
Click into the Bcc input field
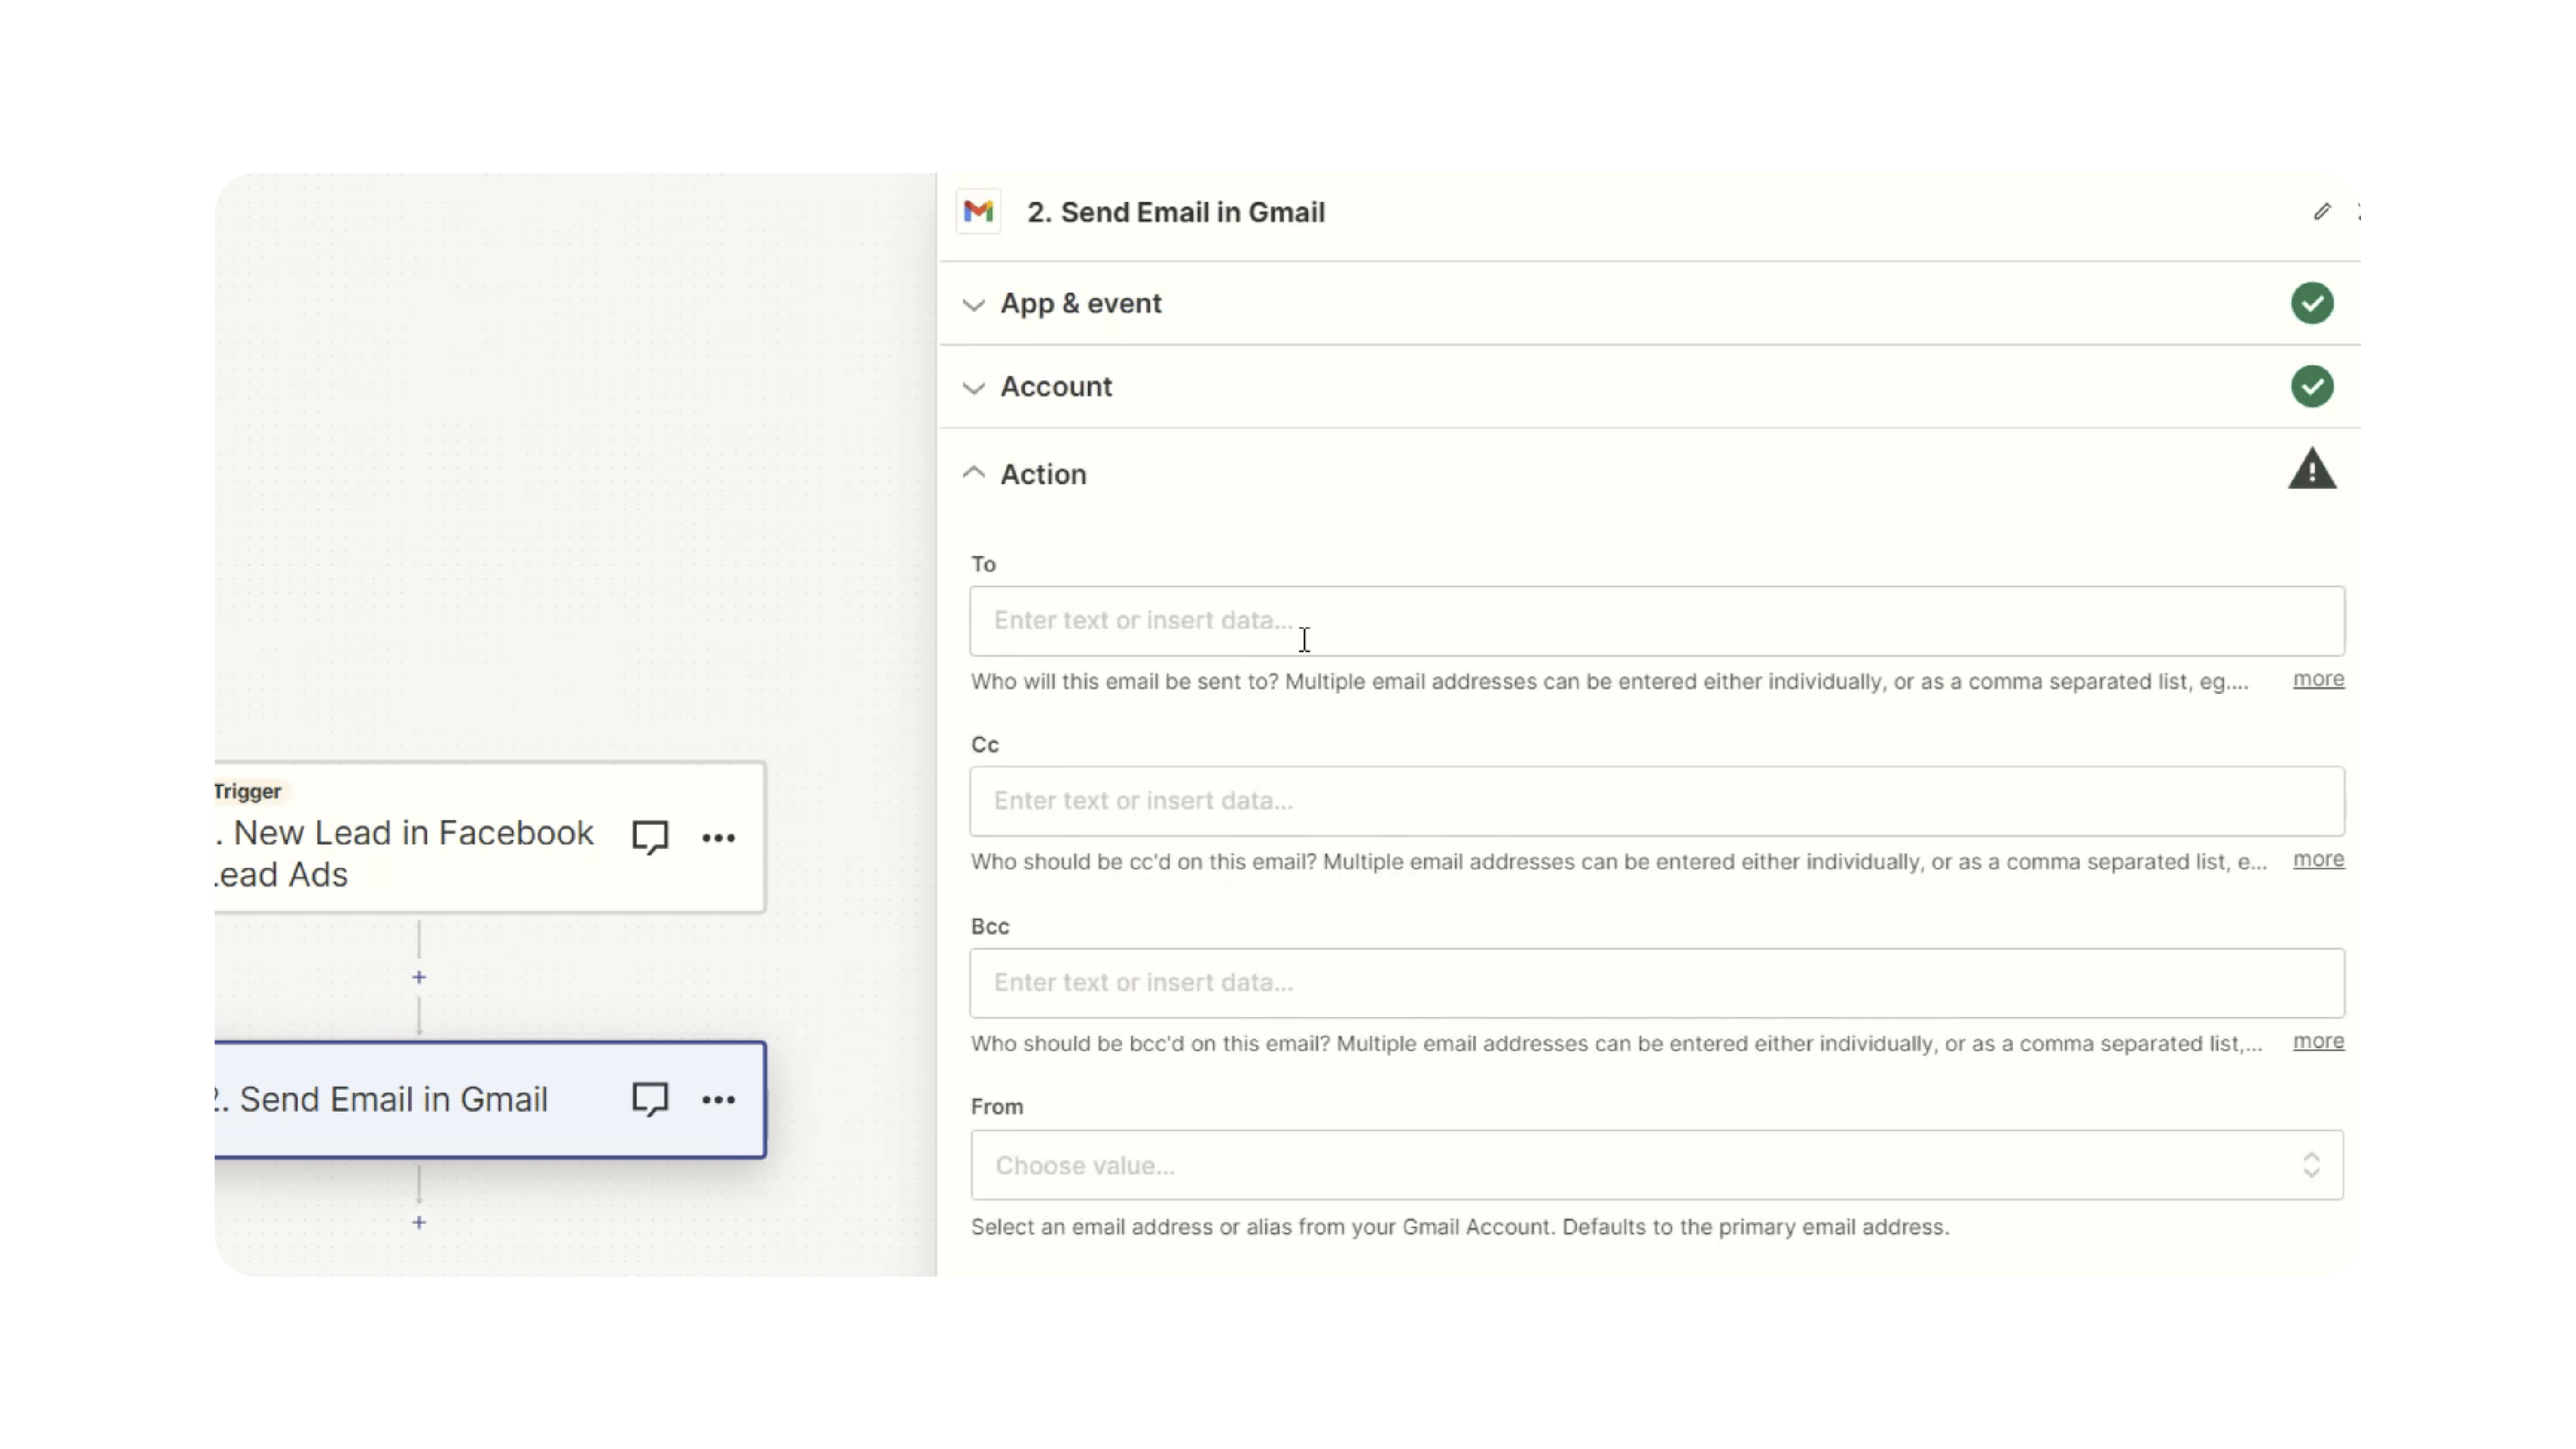1655,982
